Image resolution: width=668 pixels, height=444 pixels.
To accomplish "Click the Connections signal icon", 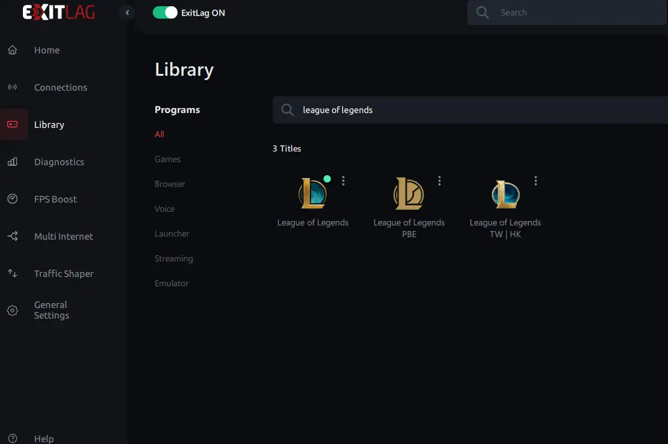I will tap(12, 88).
